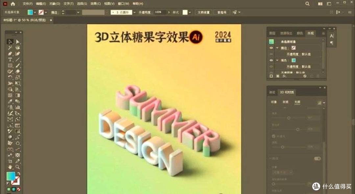Open stroke color dropdown in control bar
Viewport: 355px width, 194px height.
pos(46,12)
